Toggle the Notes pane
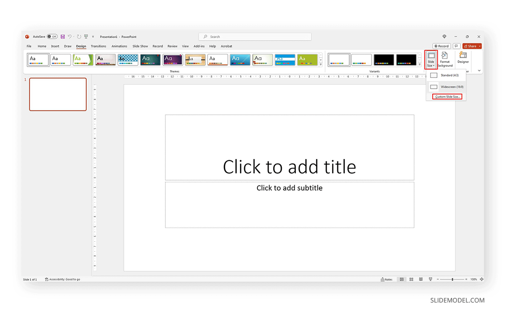This screenshot has height=313, width=505. coord(386,279)
